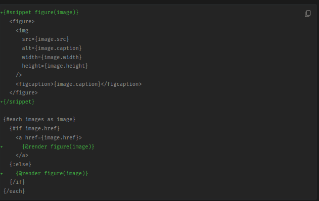Click the render line after '{:else}'
Viewport: 319px width, 201px height.
tap(52, 173)
